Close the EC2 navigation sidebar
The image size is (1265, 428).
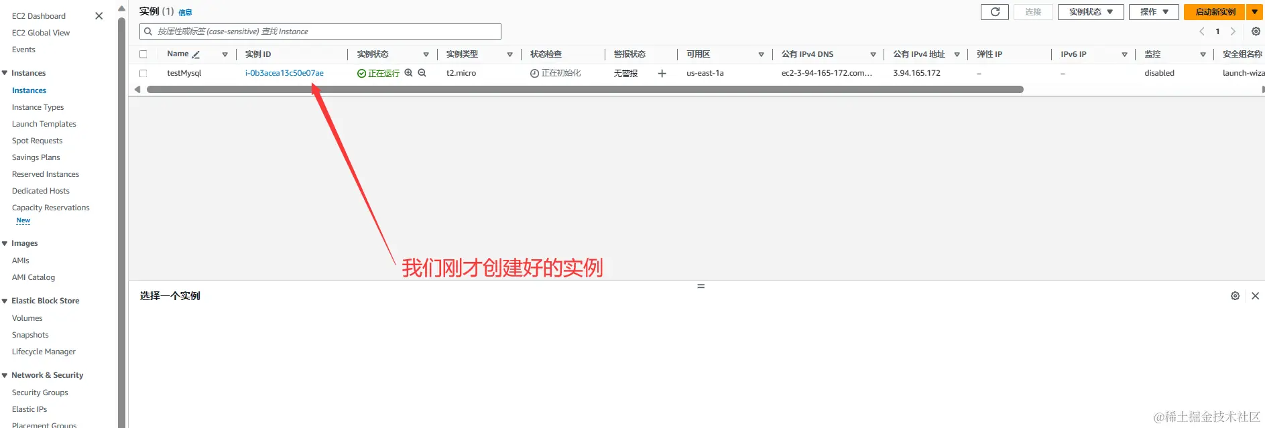pos(99,15)
